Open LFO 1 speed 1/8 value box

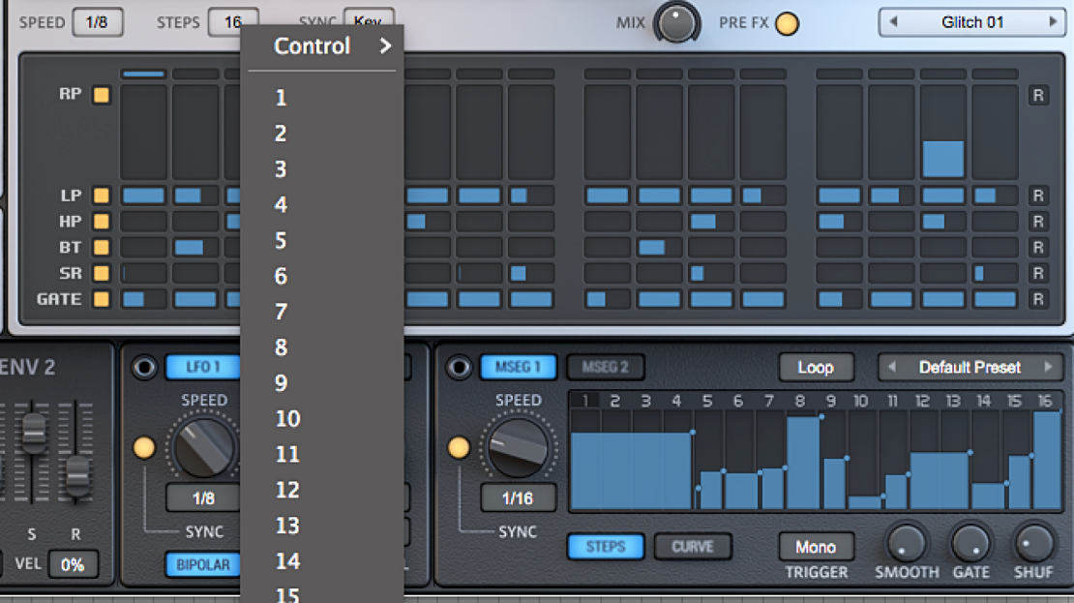[203, 498]
